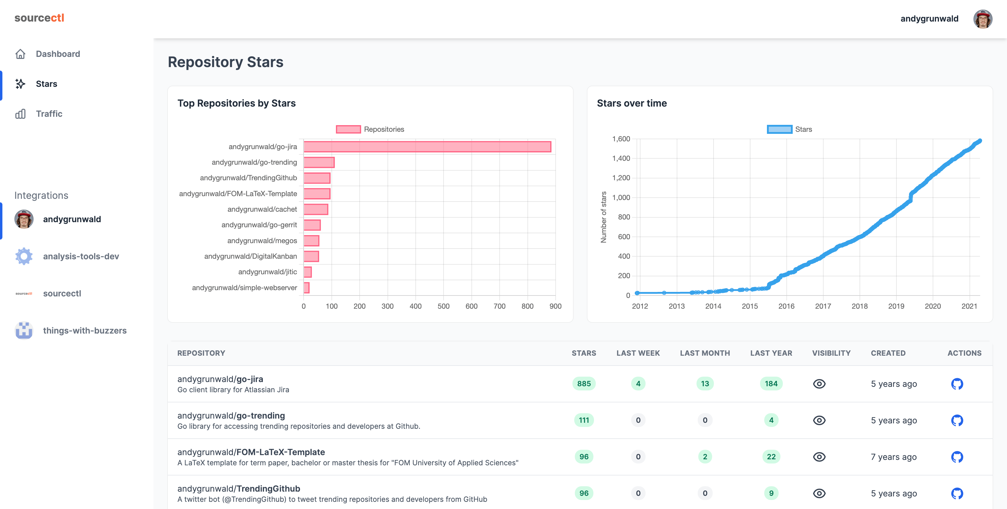
Task: Toggle visibility eye for go-jira
Action: [x=820, y=384]
